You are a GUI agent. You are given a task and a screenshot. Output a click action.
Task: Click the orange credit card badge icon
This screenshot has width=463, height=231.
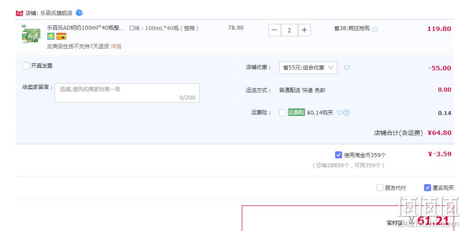pyautogui.click(x=61, y=36)
